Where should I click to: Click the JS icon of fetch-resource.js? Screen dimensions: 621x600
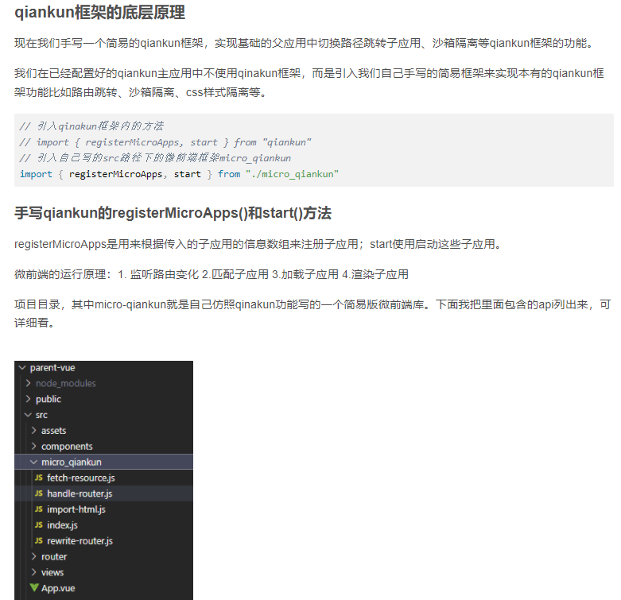pyautogui.click(x=39, y=478)
